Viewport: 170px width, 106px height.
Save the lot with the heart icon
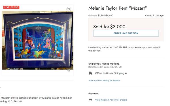pyautogui.click(x=69, y=9)
